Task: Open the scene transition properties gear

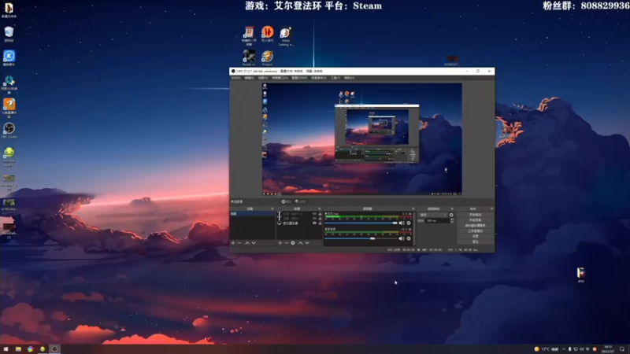Action: click(451, 215)
